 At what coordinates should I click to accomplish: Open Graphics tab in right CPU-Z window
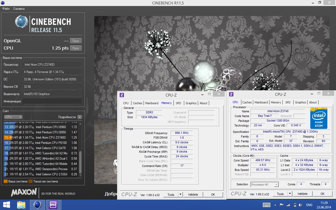pos(301,102)
